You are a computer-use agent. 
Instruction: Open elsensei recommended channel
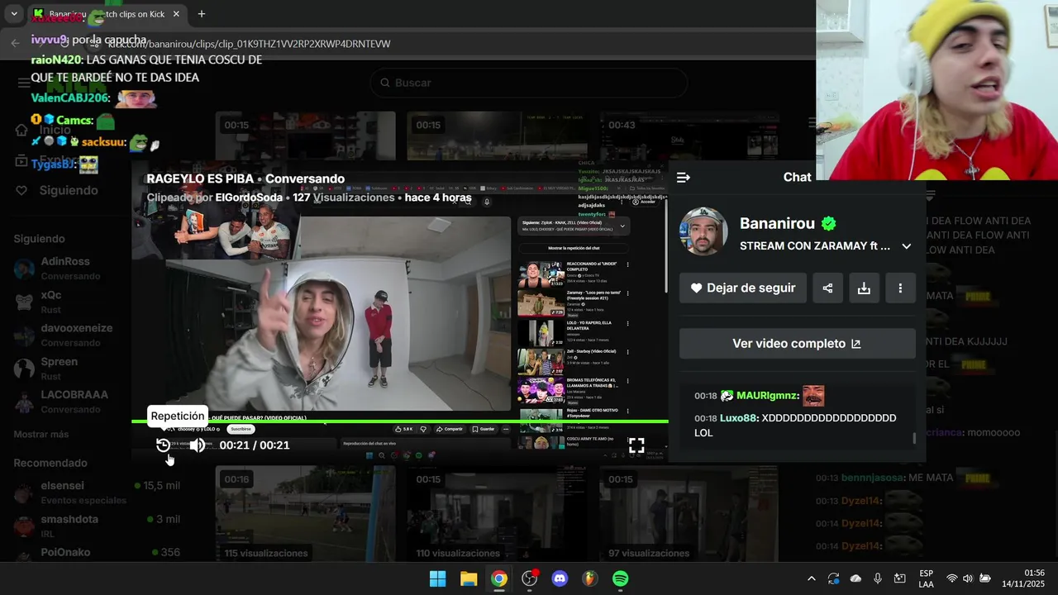pyautogui.click(x=96, y=493)
